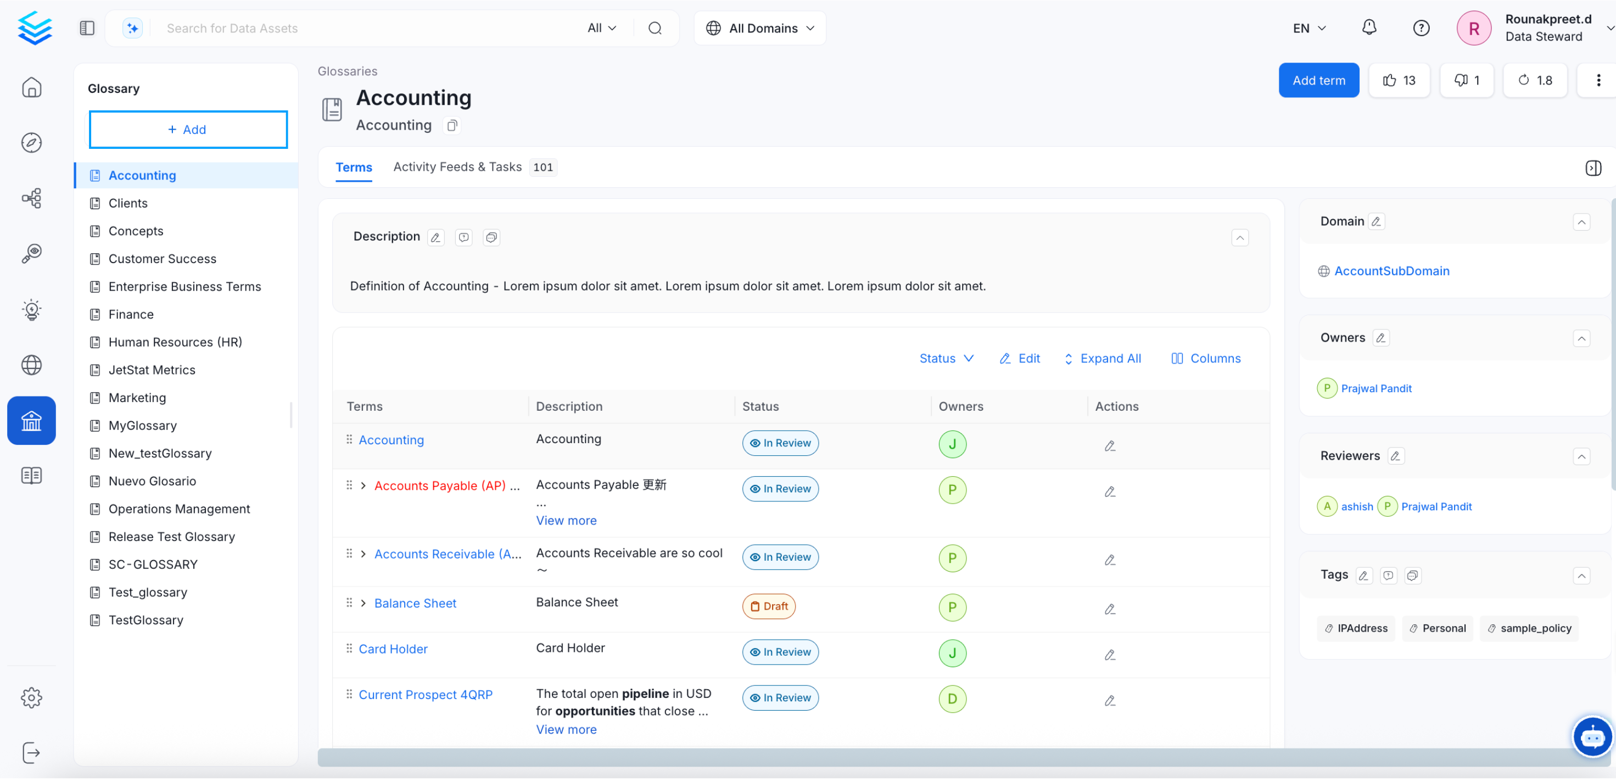Toggle the left sidebar collapse icon
Viewport: 1616px width, 782px height.
pyautogui.click(x=87, y=28)
